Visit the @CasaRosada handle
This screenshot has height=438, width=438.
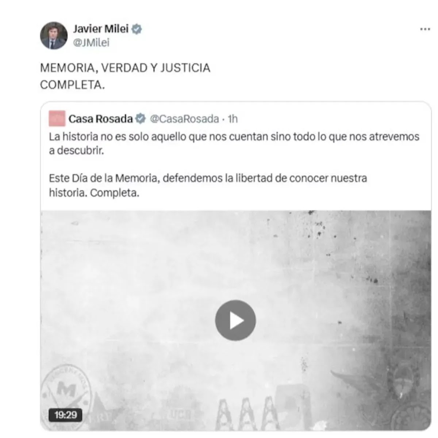[184, 119]
